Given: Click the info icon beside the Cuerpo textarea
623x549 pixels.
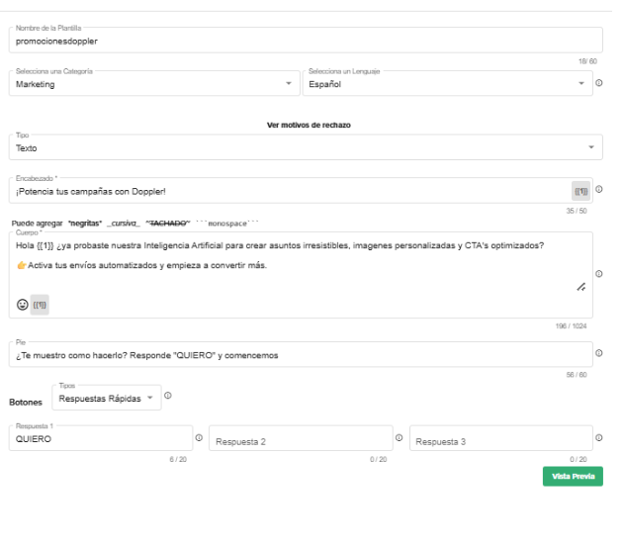Looking at the screenshot, I should 599,274.
